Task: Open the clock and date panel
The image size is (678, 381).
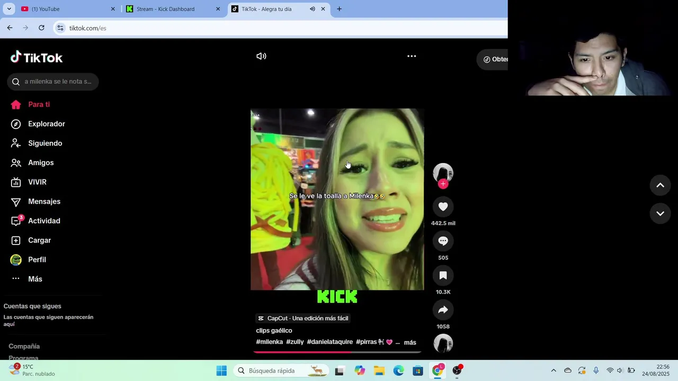Action: coord(656,370)
